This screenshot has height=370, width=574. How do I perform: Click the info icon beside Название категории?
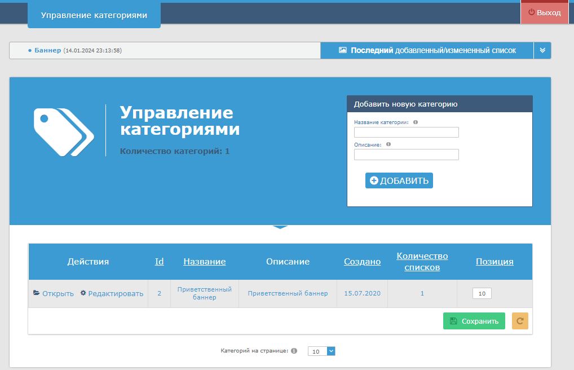tap(416, 122)
